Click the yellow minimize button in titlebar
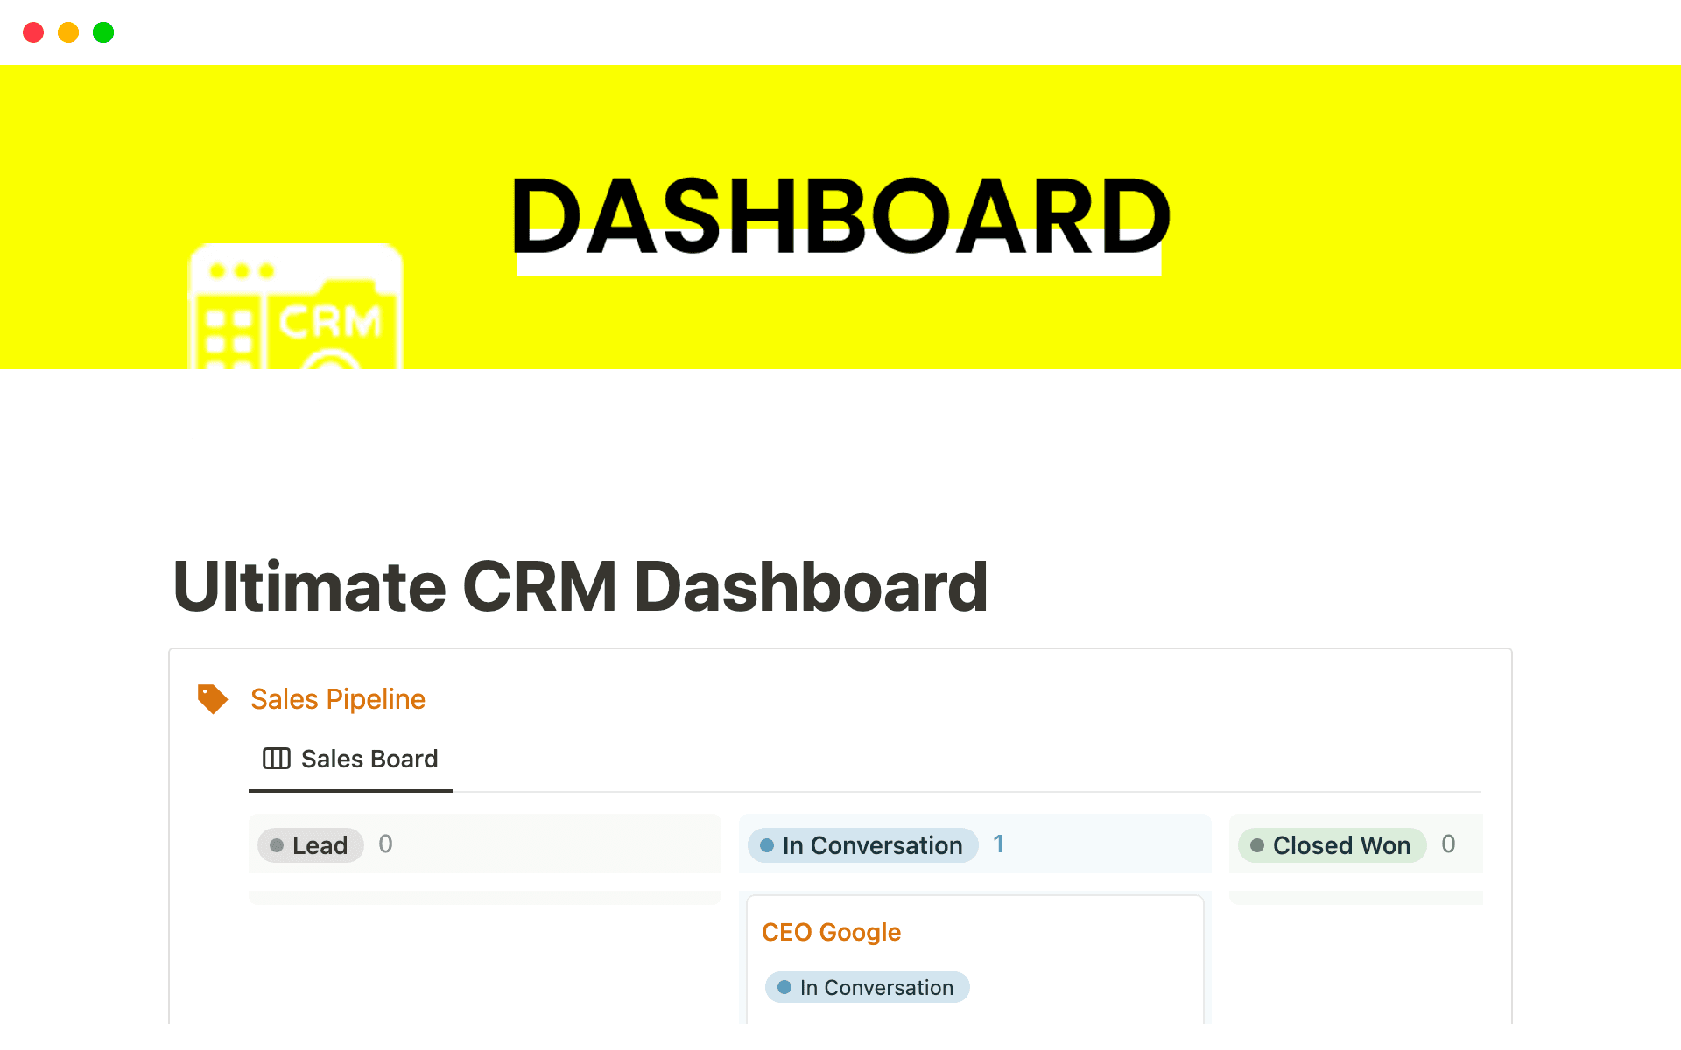 68,32
